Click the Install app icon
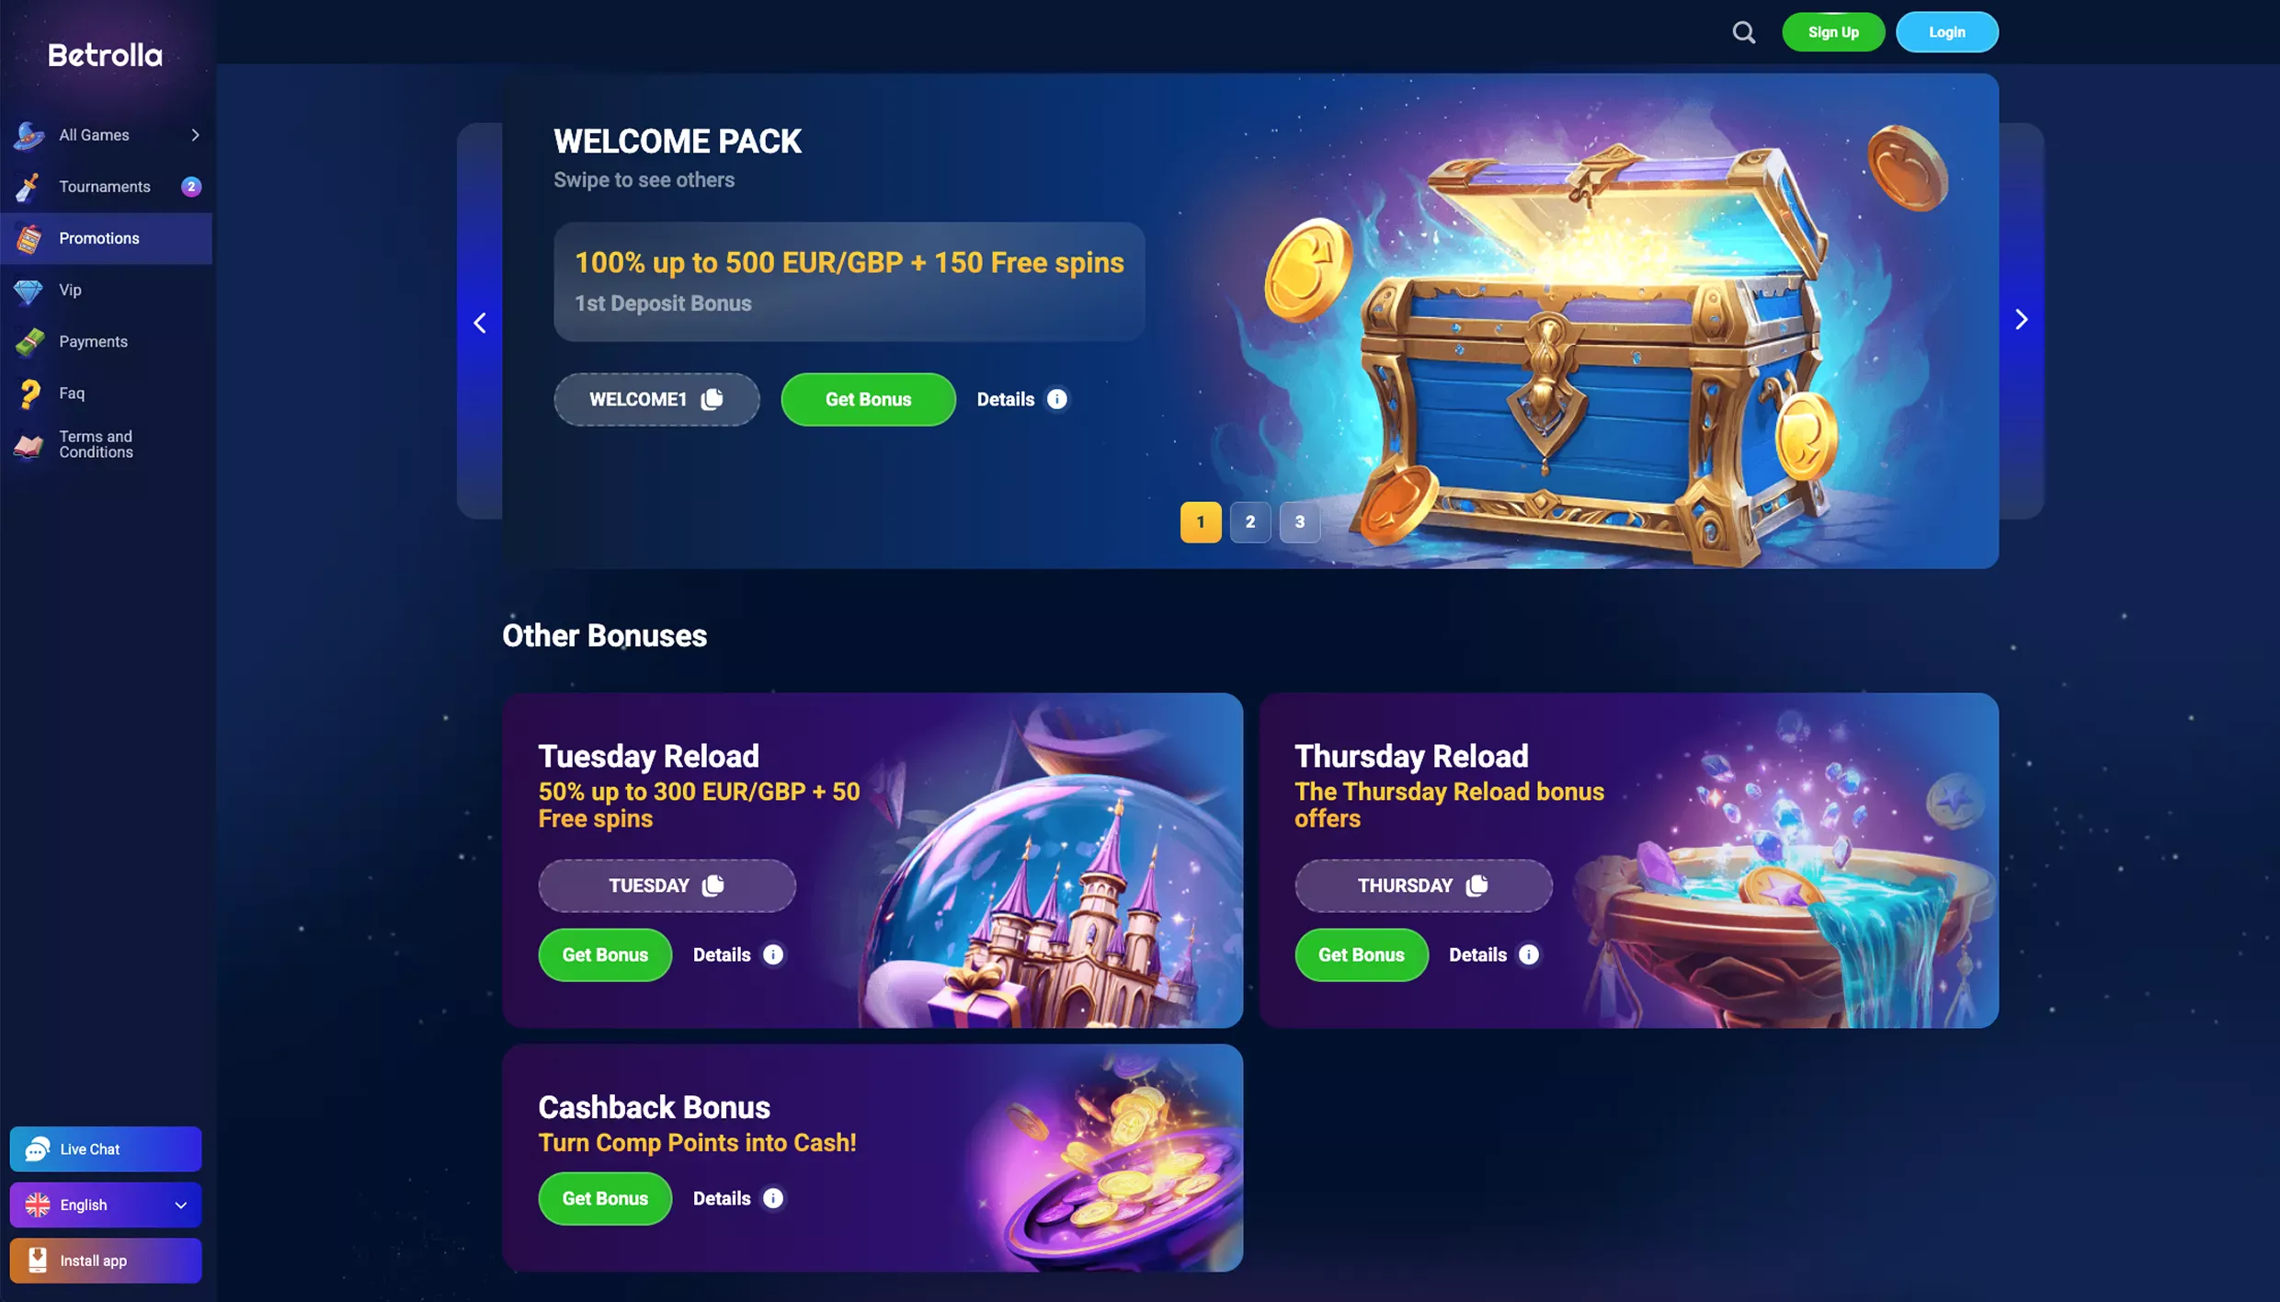The image size is (2280, 1302). point(37,1261)
